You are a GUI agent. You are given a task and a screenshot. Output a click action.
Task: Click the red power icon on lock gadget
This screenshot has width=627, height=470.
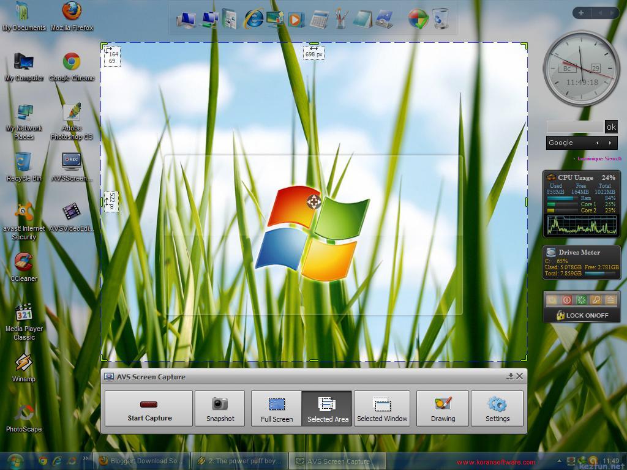pyautogui.click(x=566, y=300)
